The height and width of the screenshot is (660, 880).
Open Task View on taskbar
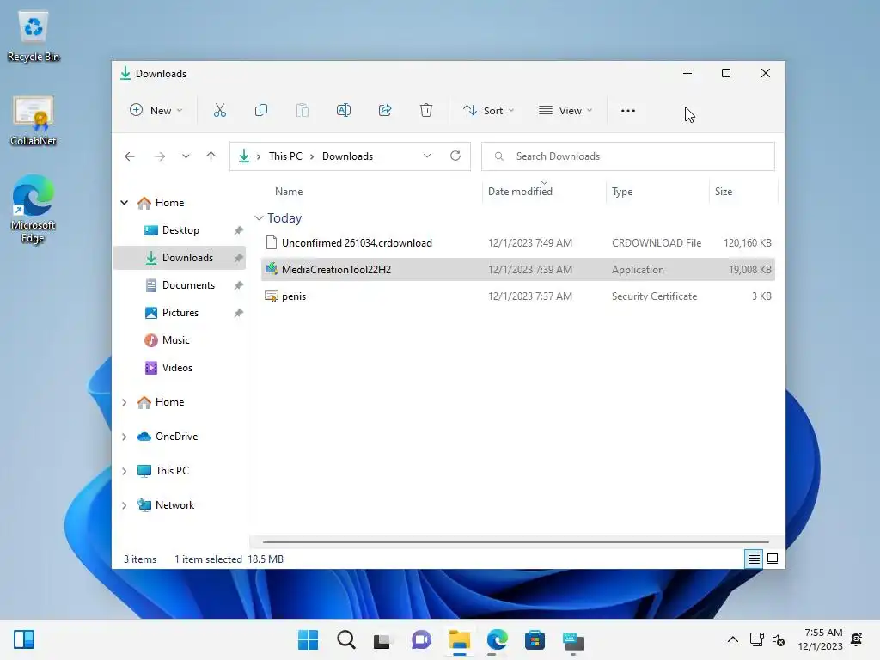coord(382,640)
